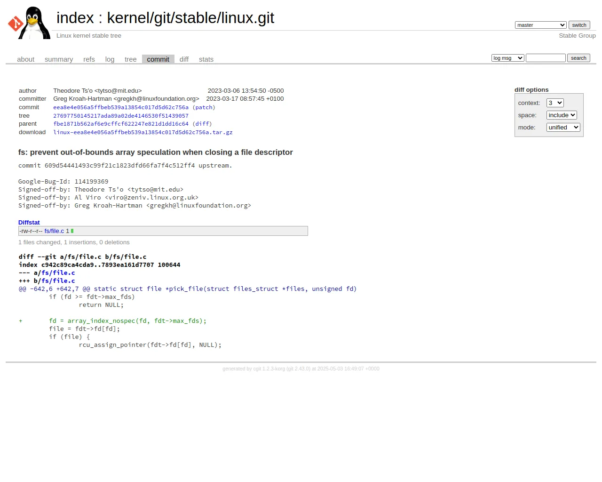Open the tree hash link

tap(121, 116)
